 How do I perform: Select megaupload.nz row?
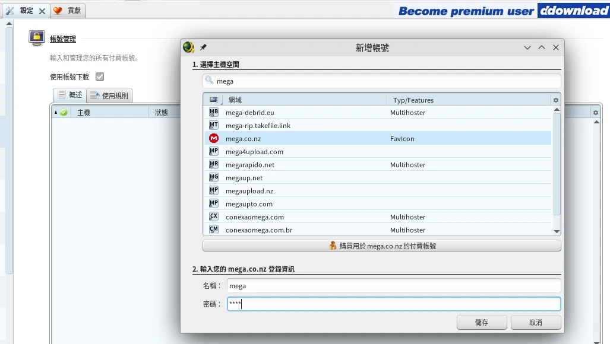click(x=378, y=190)
